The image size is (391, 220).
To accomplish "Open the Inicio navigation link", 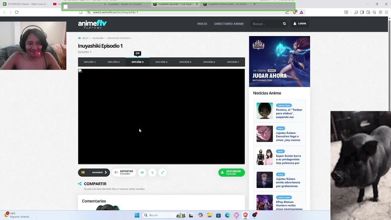I will pos(202,24).
